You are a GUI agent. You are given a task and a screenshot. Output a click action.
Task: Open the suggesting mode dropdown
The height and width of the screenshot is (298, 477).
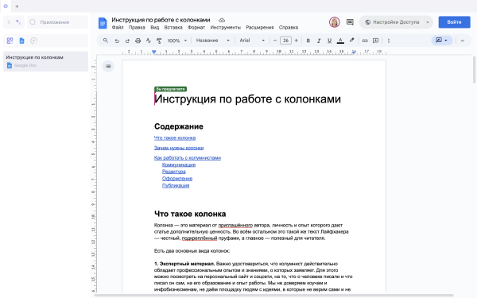(x=442, y=41)
